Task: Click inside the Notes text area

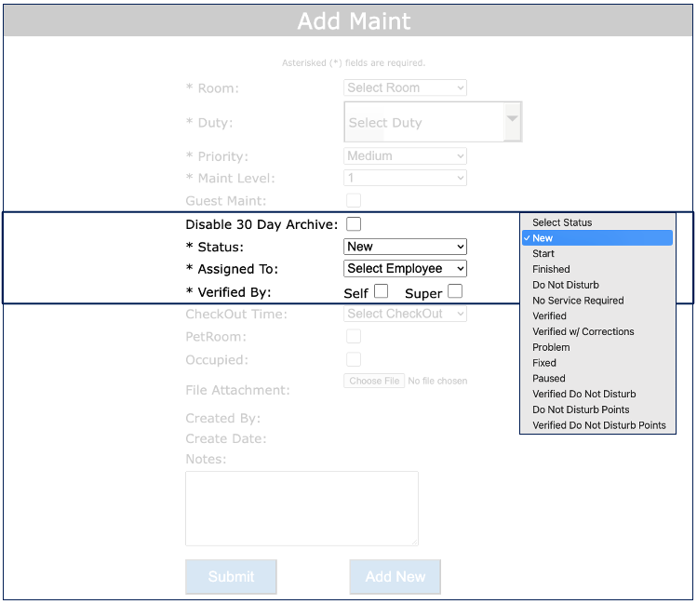Action: 302,508
